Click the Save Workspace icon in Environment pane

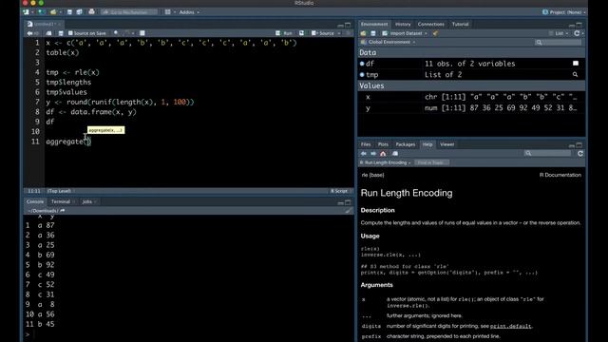pos(373,33)
